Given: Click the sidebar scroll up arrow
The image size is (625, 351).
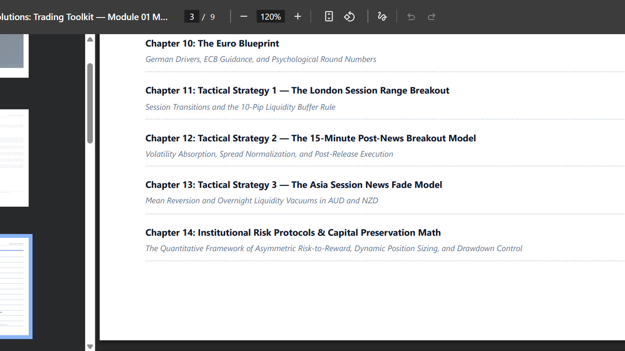Looking at the screenshot, I should click(90, 39).
